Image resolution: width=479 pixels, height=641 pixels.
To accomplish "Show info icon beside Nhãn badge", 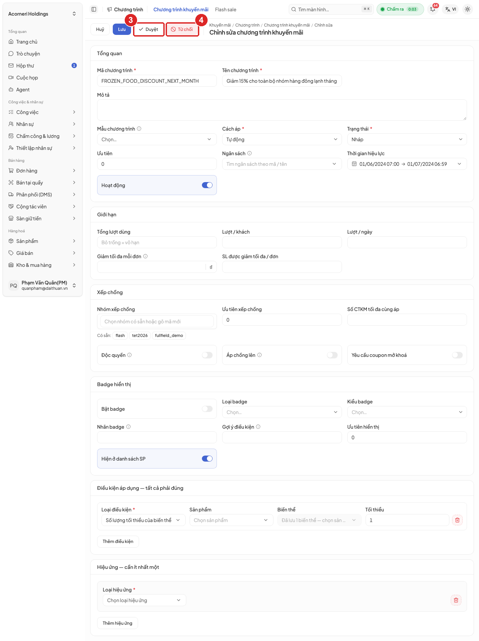I will click(128, 427).
